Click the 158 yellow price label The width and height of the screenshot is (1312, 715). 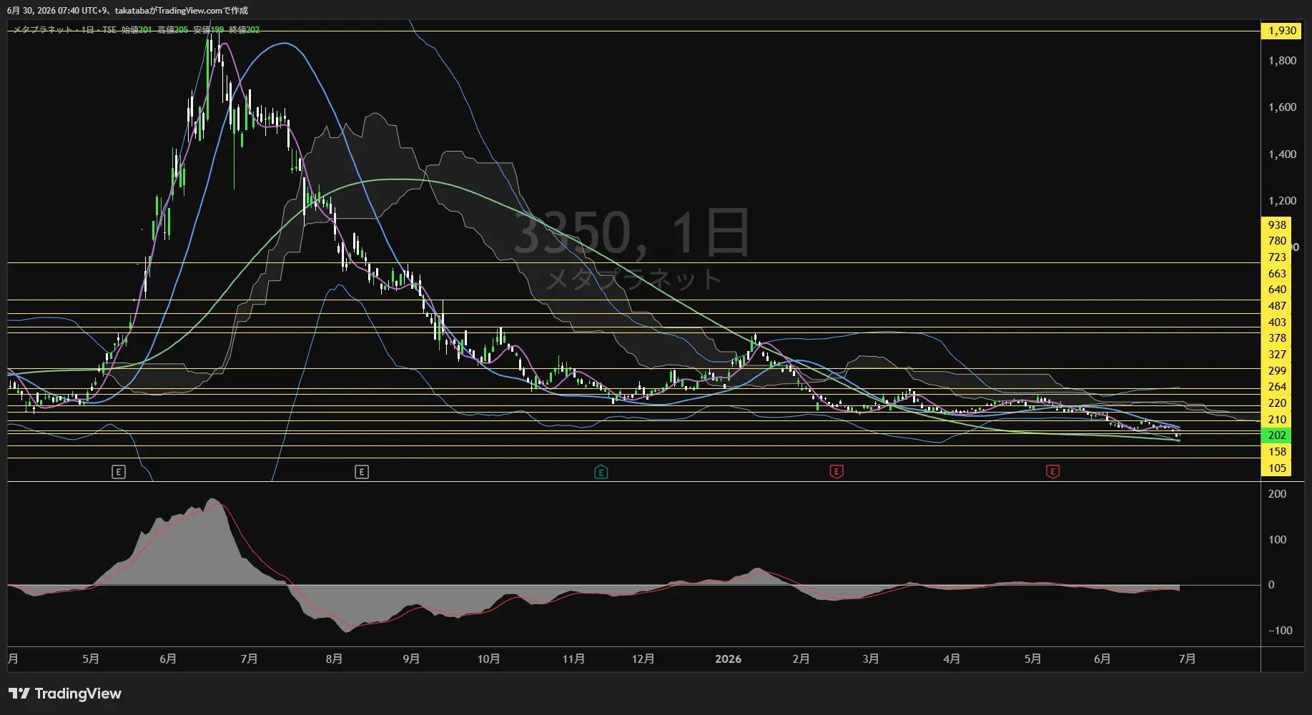1277,452
